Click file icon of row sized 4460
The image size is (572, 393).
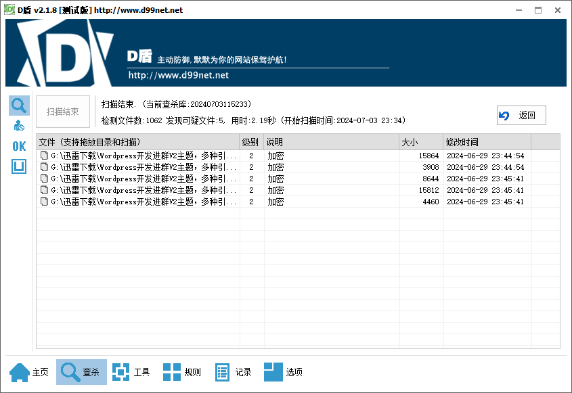44,202
